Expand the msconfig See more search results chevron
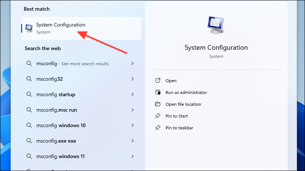Viewport: 305px width, 171px height. [x=132, y=63]
